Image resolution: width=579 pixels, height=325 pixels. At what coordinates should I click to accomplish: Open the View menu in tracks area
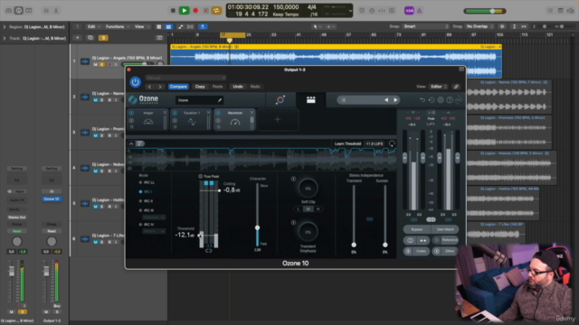[x=141, y=26]
